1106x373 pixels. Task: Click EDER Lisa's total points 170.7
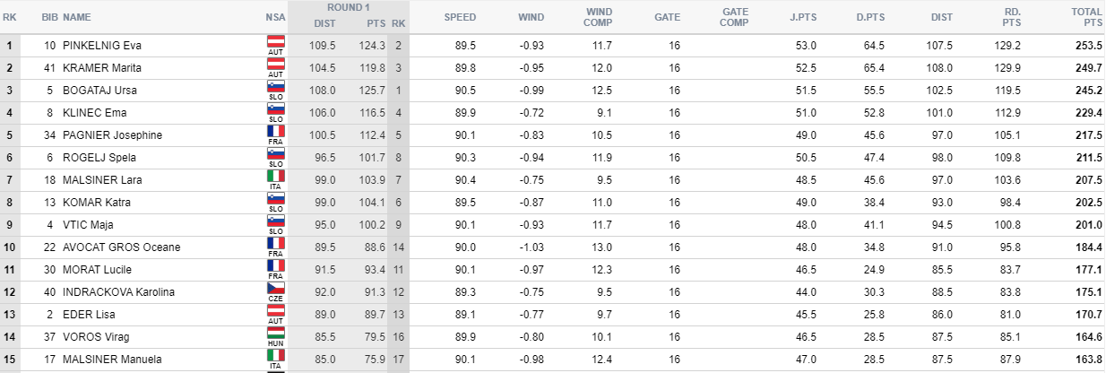pos(1087,315)
